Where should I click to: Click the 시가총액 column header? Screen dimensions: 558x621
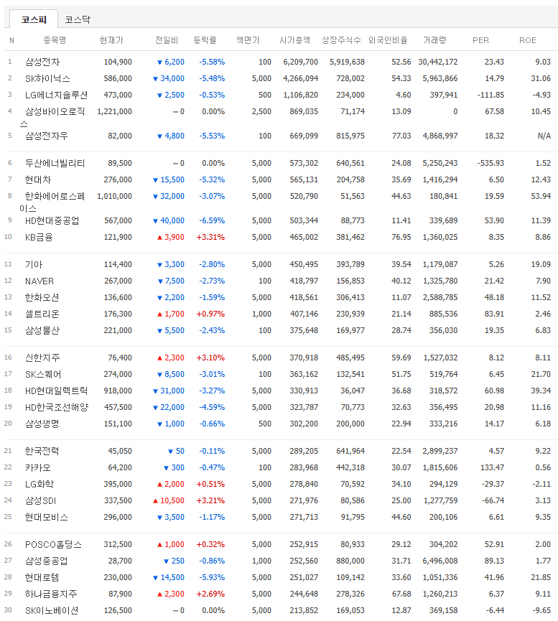(295, 40)
